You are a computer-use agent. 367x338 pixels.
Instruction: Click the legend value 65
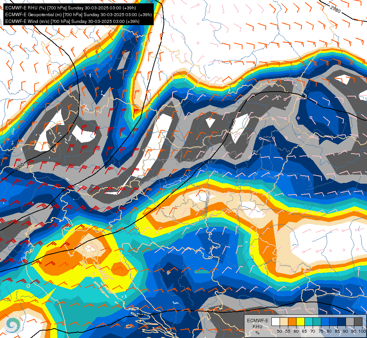tap(304, 331)
